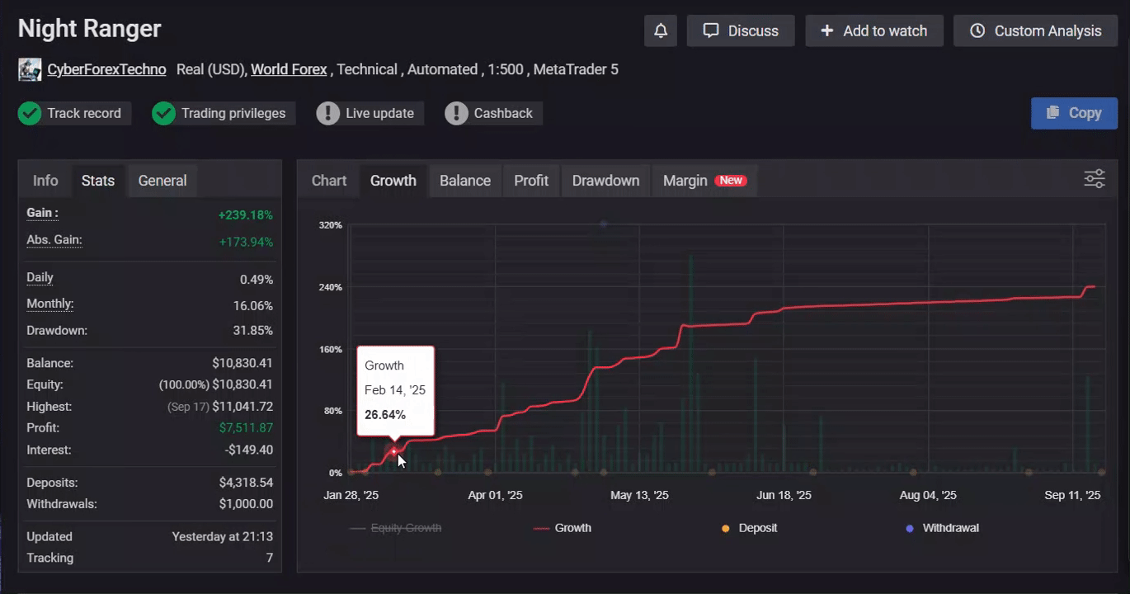
Task: Switch to the Drawdown chart tab
Action: [605, 181]
